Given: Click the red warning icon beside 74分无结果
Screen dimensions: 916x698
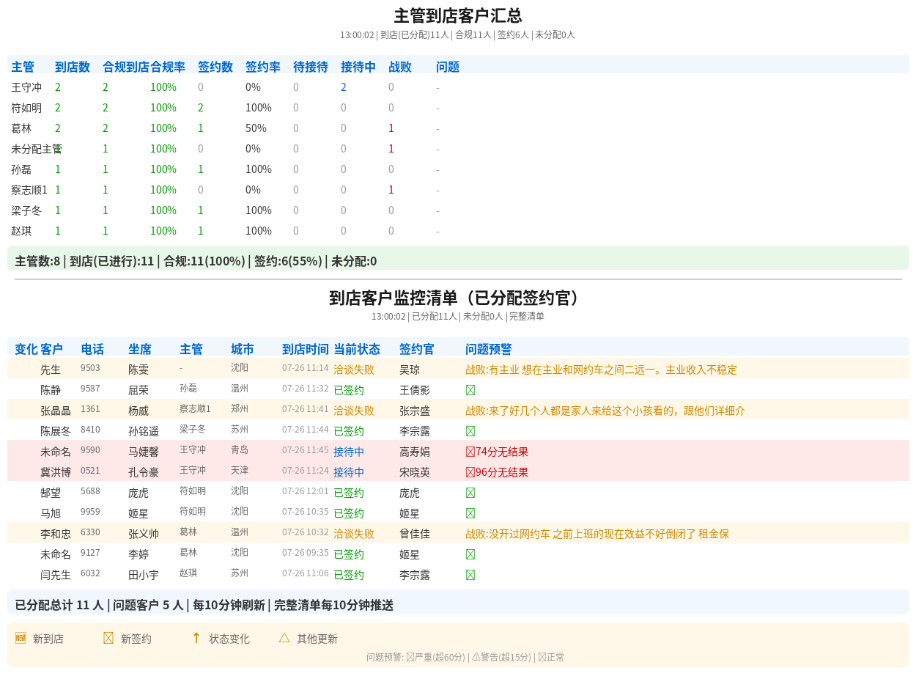Looking at the screenshot, I should [x=470, y=452].
